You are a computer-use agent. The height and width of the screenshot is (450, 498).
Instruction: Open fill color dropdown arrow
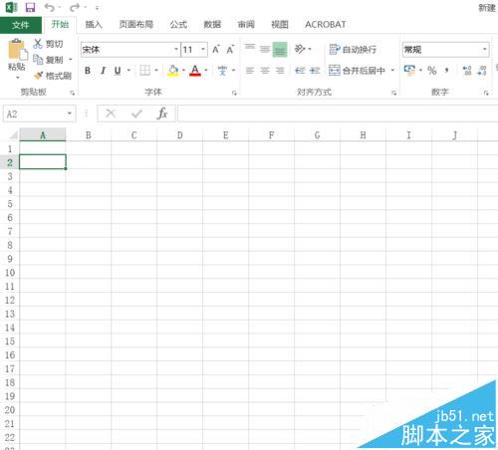pos(183,71)
